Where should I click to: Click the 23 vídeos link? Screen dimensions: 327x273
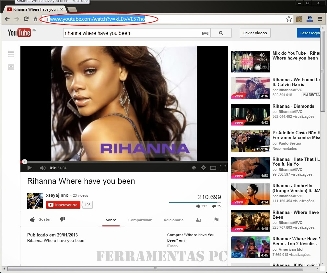[80, 195]
